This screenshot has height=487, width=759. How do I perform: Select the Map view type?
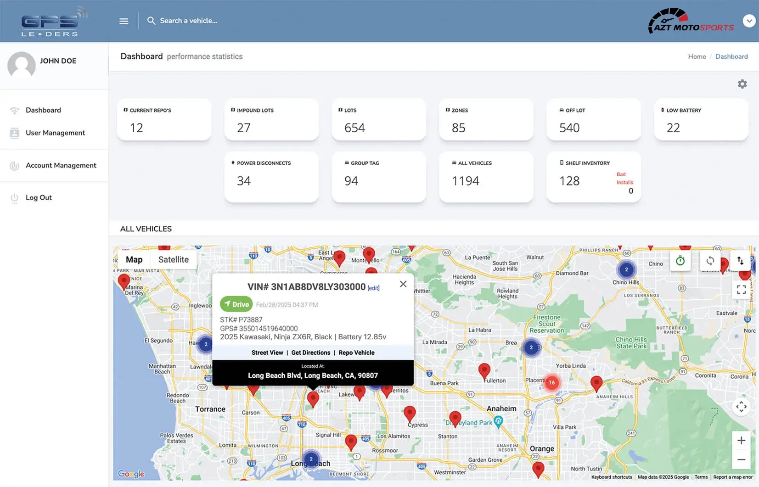pos(134,260)
